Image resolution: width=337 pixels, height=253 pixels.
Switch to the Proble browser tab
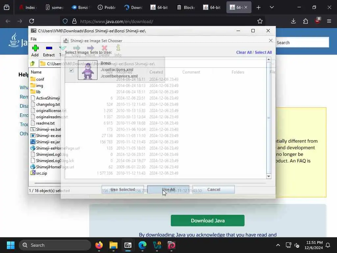click(x=107, y=7)
